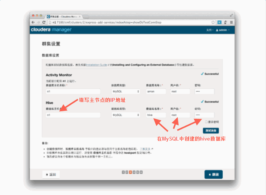
Task: Click the Successful status next to Activity Monitor
Action: 210,74
